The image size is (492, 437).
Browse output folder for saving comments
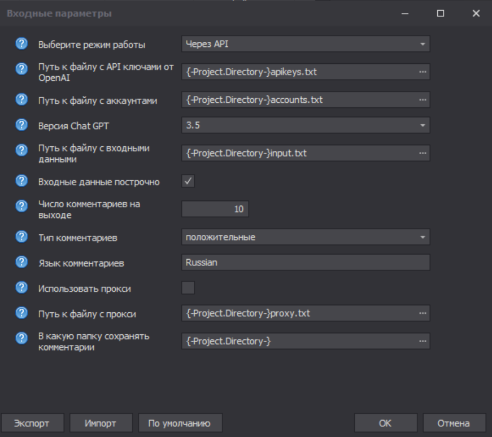tap(422, 341)
